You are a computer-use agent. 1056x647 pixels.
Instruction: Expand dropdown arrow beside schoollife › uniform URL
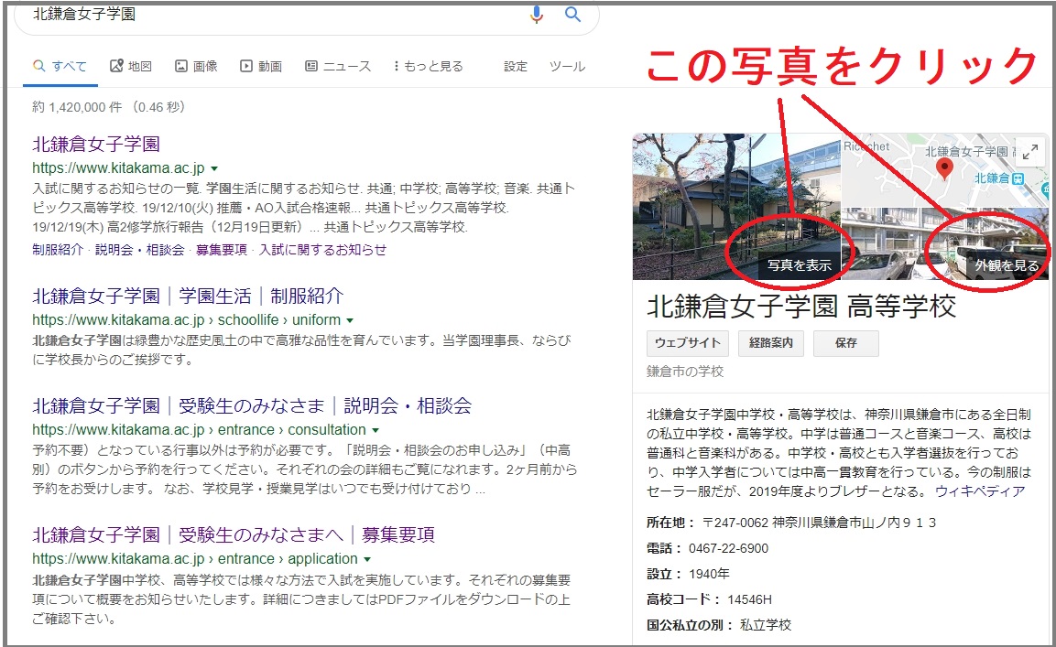pyautogui.click(x=350, y=320)
